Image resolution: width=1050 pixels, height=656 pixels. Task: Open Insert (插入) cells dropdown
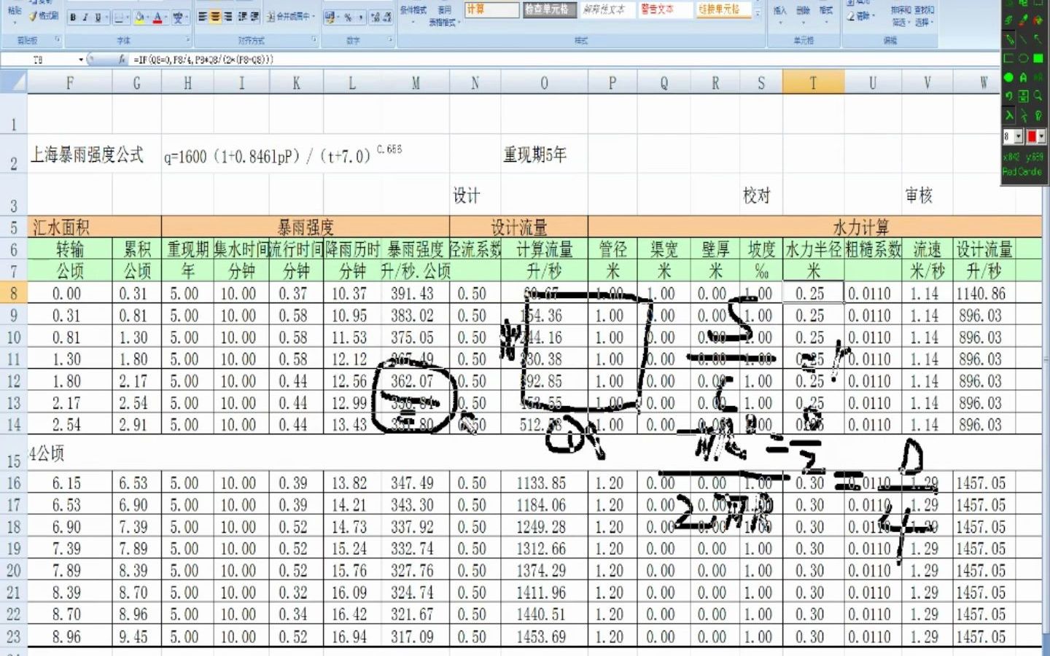click(x=780, y=15)
